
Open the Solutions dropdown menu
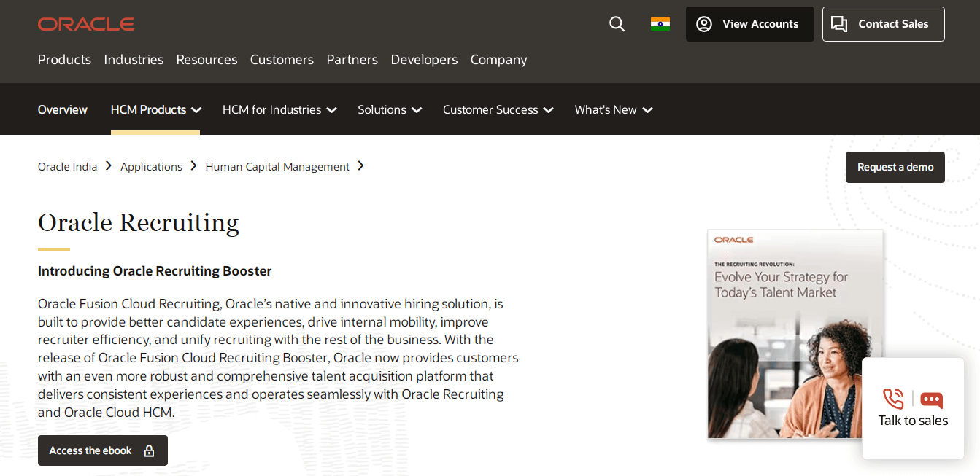point(390,109)
